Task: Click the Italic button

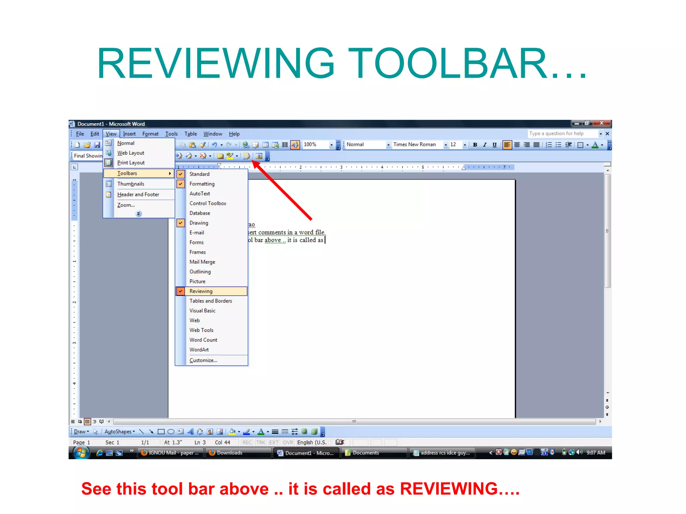Action: click(485, 145)
